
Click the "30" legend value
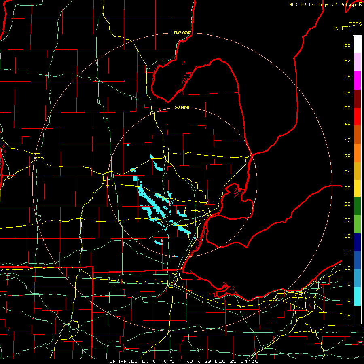pyautogui.click(x=347, y=188)
